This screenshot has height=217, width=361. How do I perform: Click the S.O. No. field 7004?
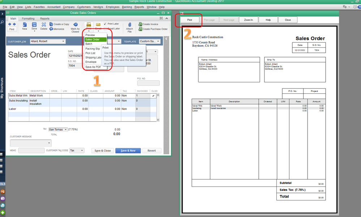pos(75,66)
